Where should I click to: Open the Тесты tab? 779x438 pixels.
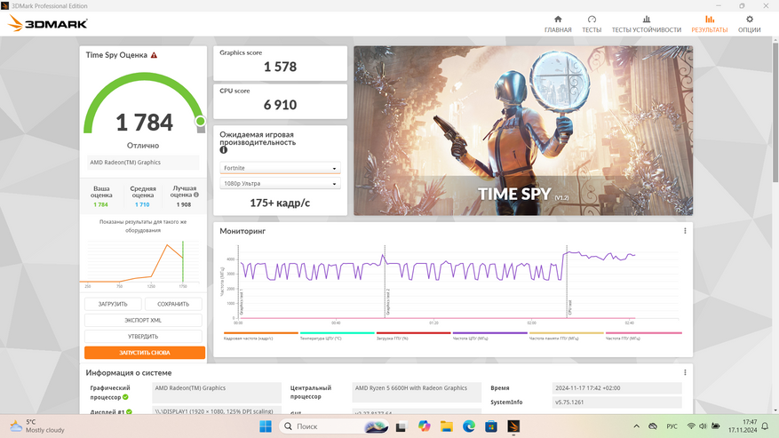(x=592, y=24)
